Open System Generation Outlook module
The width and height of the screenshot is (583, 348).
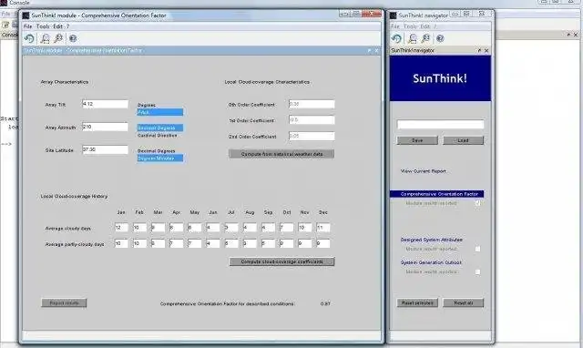tap(431, 262)
